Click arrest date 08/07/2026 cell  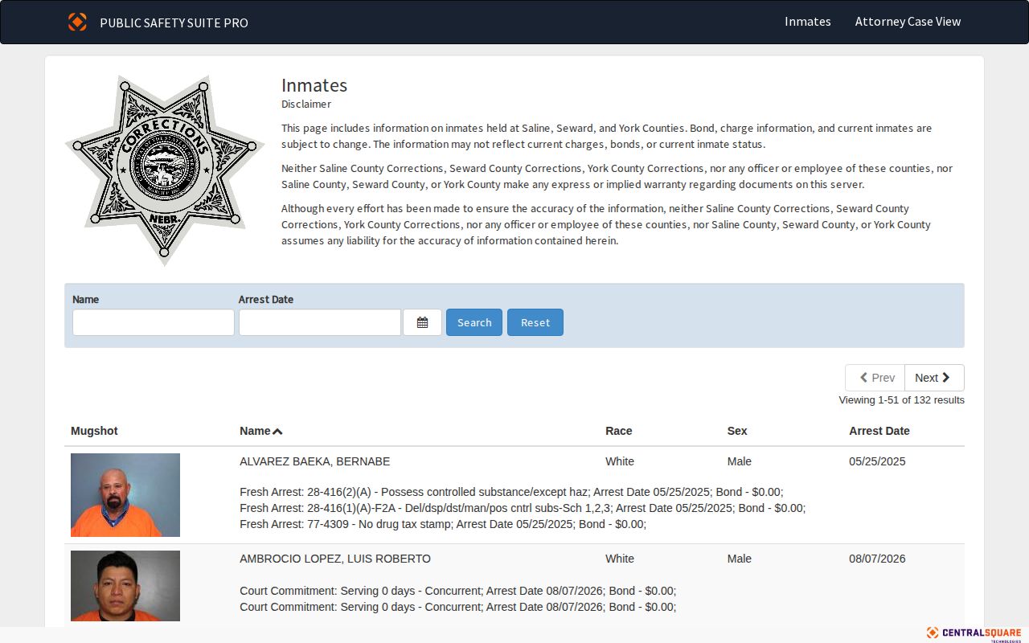(x=877, y=559)
